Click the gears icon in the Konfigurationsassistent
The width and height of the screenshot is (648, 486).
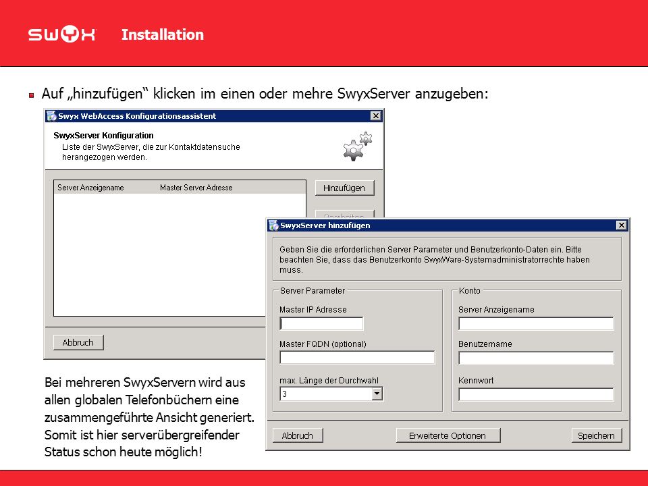click(x=358, y=146)
